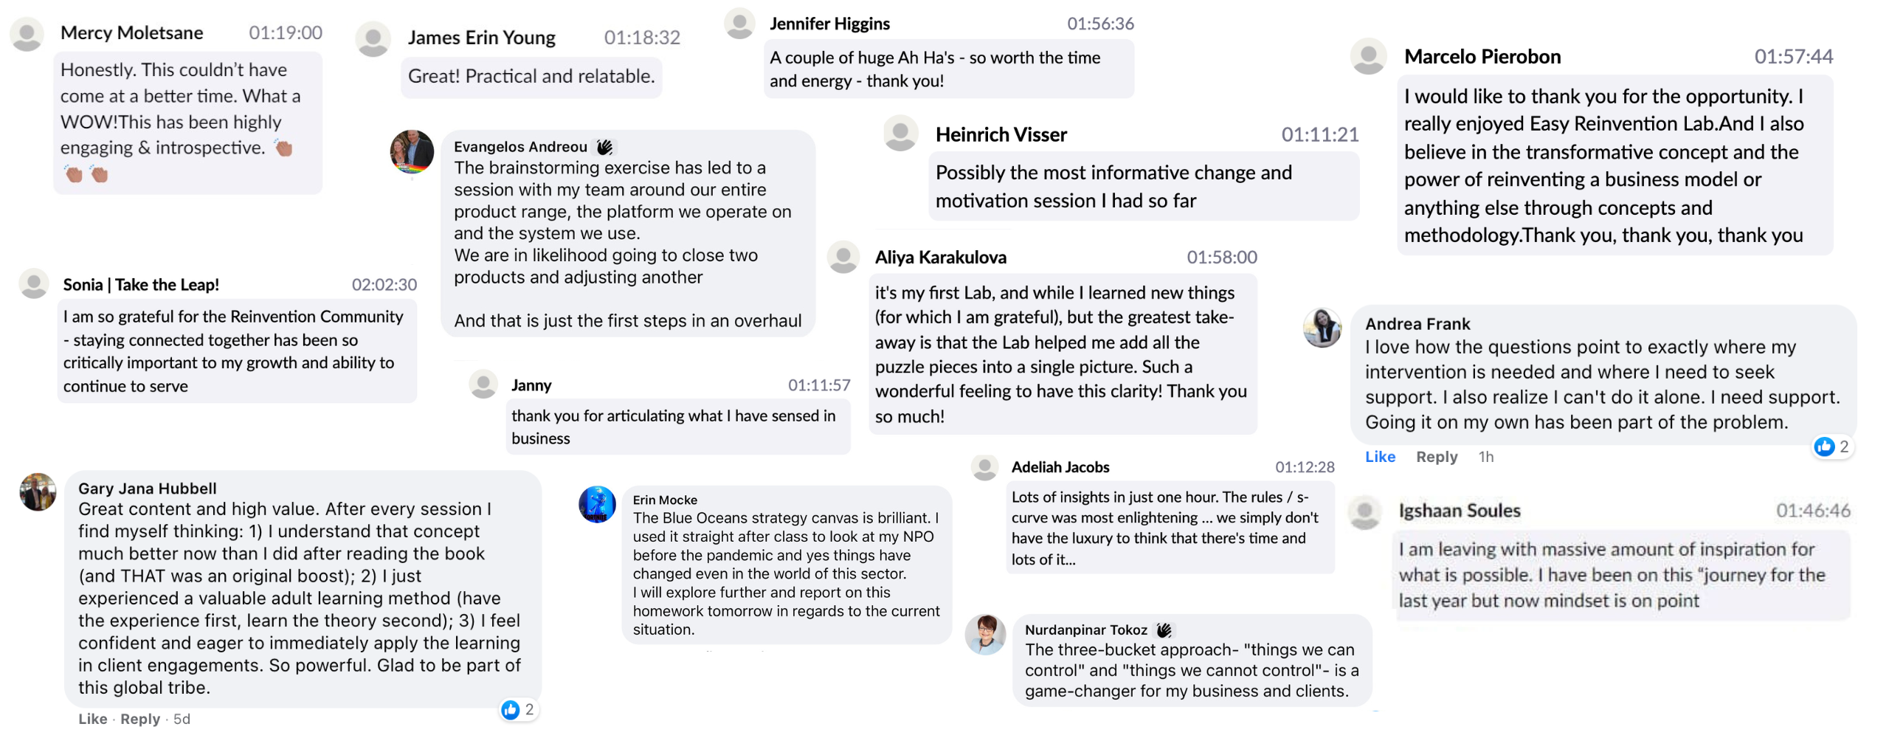Open Andrea Frank's profile picture
The width and height of the screenshot is (1889, 738).
(1322, 327)
